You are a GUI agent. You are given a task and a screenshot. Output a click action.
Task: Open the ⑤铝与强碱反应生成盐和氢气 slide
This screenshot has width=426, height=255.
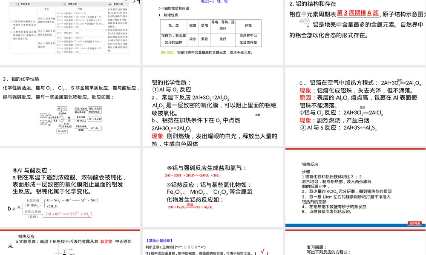click(x=213, y=187)
